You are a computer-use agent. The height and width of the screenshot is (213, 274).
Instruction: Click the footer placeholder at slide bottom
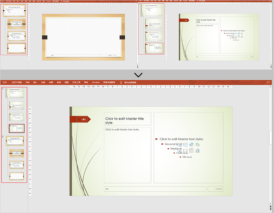pyautogui.click(x=155, y=189)
